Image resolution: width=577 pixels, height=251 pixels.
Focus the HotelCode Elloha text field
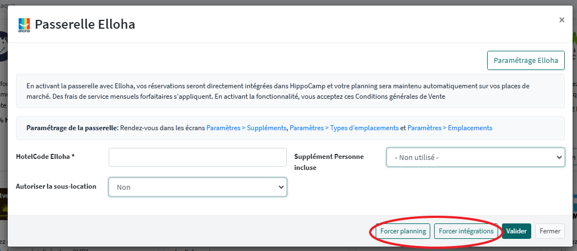(x=197, y=157)
